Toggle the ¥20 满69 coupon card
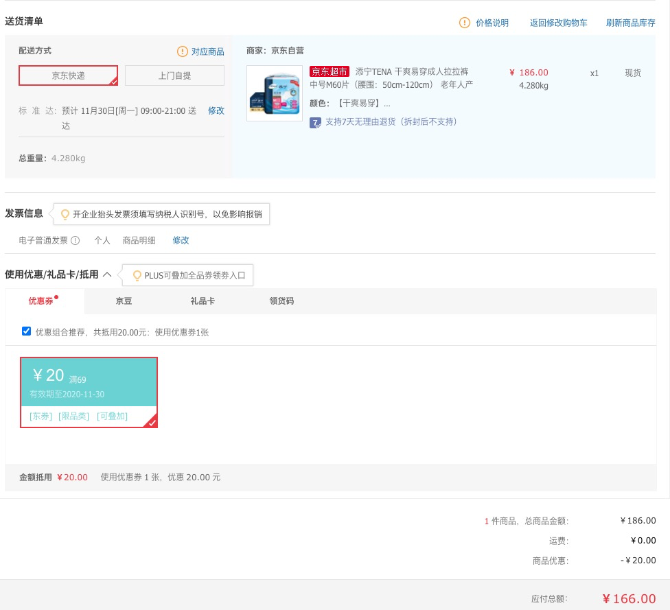Screen dimensions: 670x610 [x=89, y=392]
